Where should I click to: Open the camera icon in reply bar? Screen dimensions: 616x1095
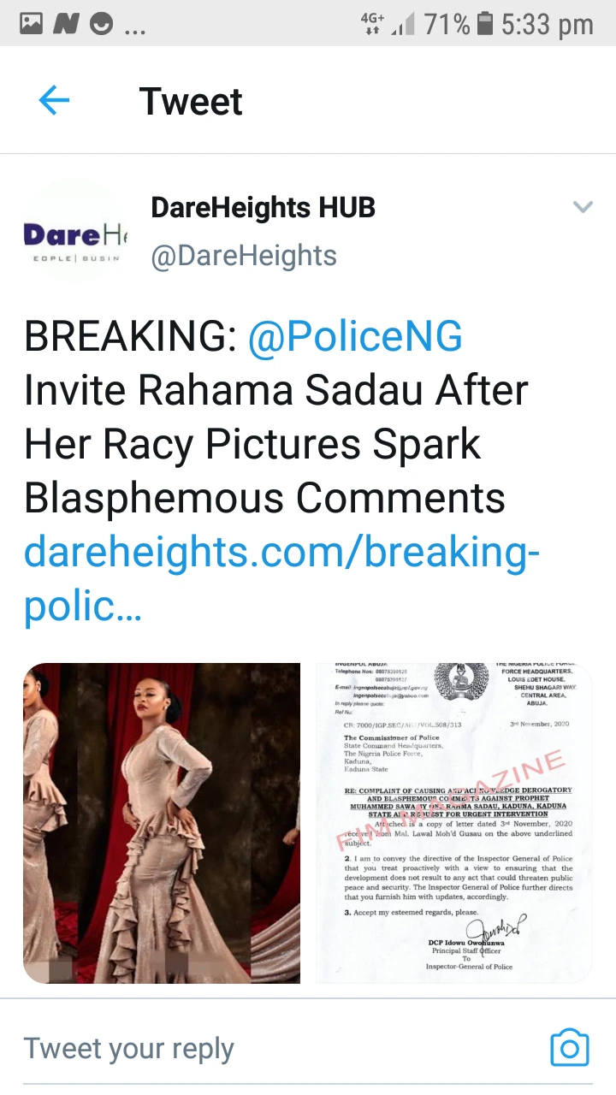(x=570, y=1048)
